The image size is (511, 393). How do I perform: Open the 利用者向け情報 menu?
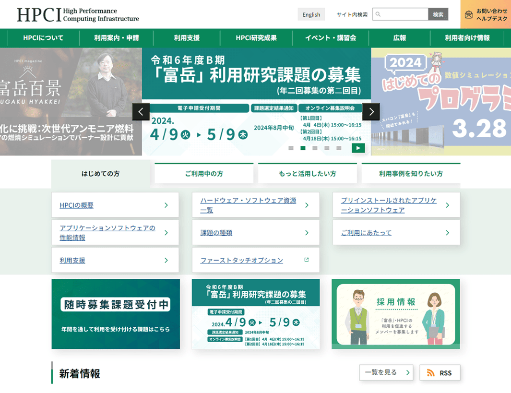pyautogui.click(x=467, y=38)
